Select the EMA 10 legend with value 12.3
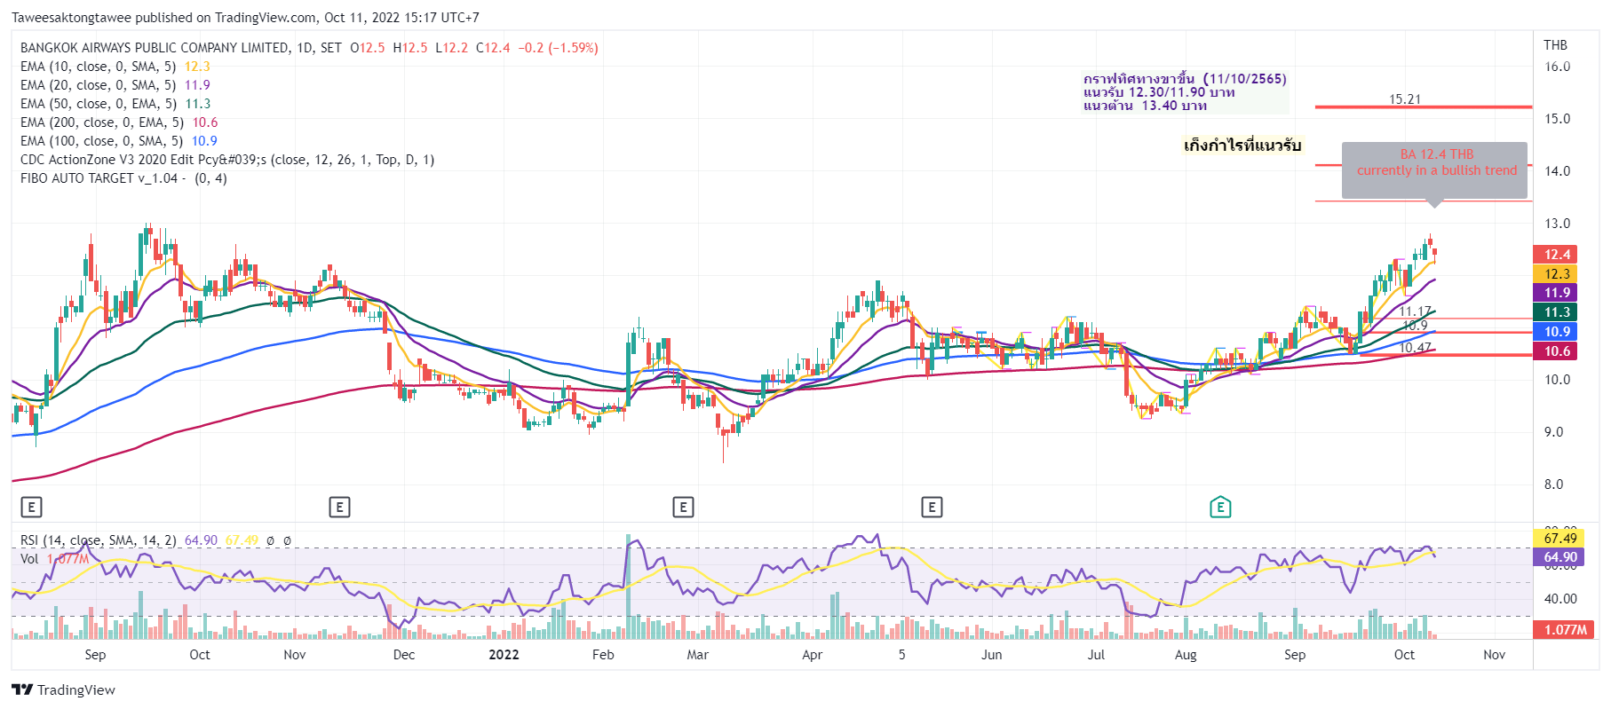The width and height of the screenshot is (1611, 709). point(115,67)
